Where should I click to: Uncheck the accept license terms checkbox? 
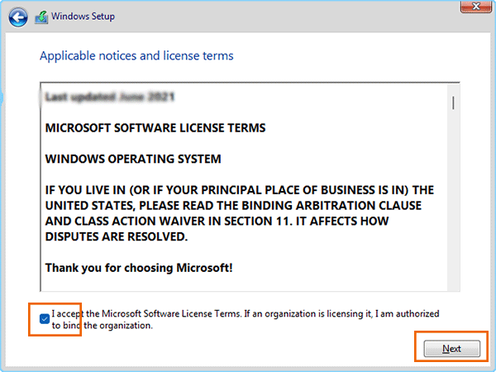(x=45, y=319)
